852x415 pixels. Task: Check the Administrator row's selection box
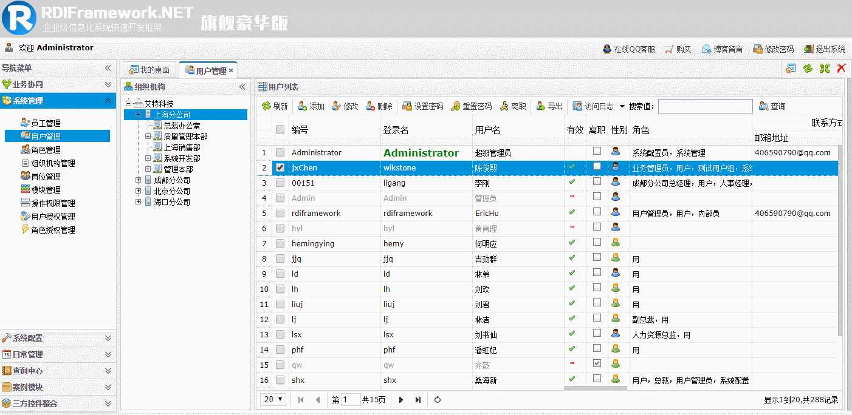(x=280, y=152)
